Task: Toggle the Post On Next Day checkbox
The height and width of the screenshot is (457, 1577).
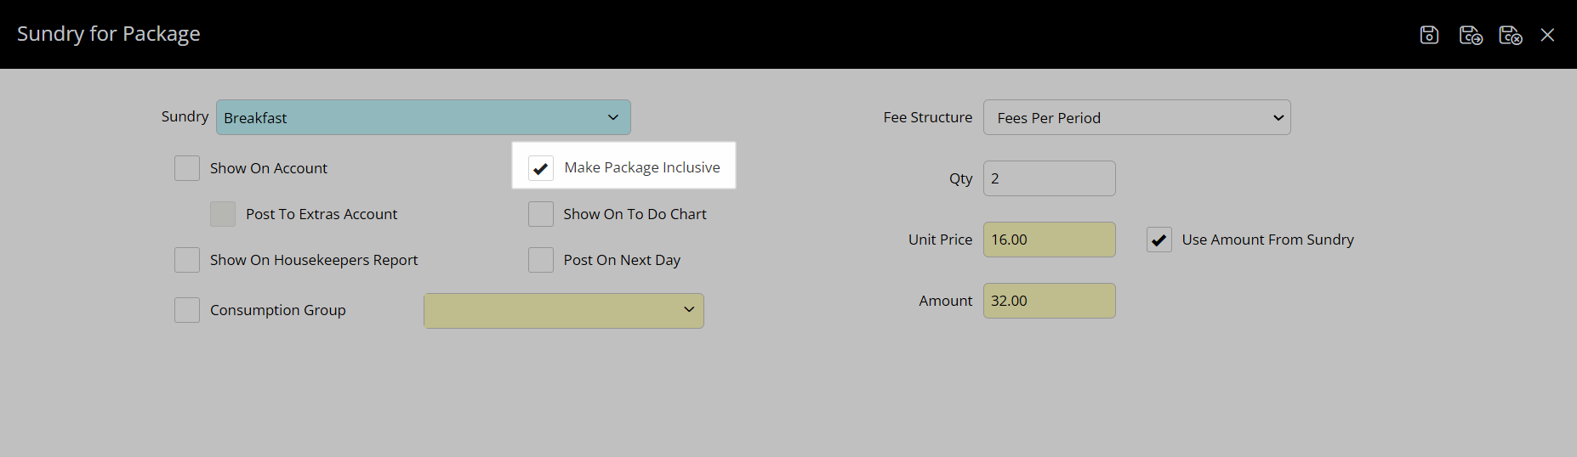Action: [541, 260]
